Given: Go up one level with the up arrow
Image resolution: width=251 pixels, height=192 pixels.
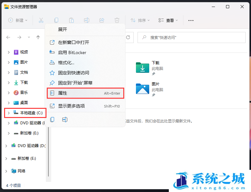Looking at the screenshot, I should (x=38, y=37).
